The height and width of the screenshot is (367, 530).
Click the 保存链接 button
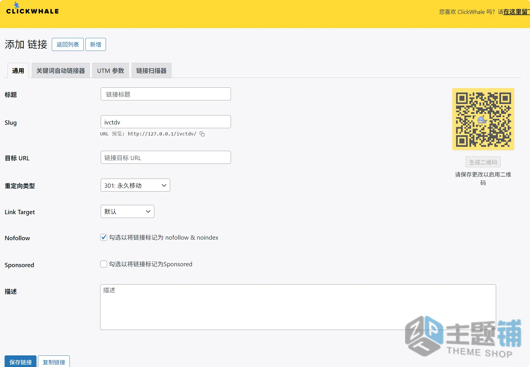[21, 362]
